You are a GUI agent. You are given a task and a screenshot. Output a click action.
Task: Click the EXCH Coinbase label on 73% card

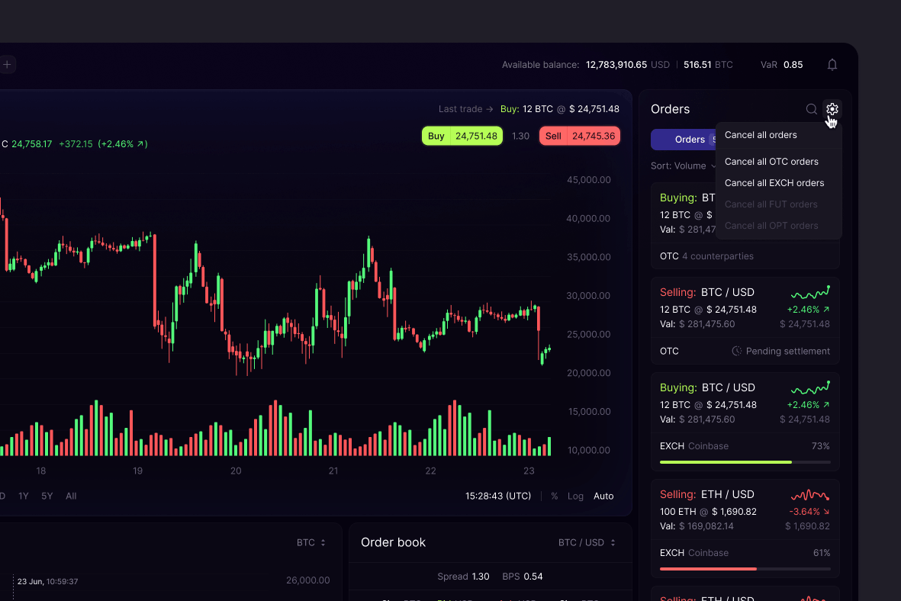(x=694, y=446)
